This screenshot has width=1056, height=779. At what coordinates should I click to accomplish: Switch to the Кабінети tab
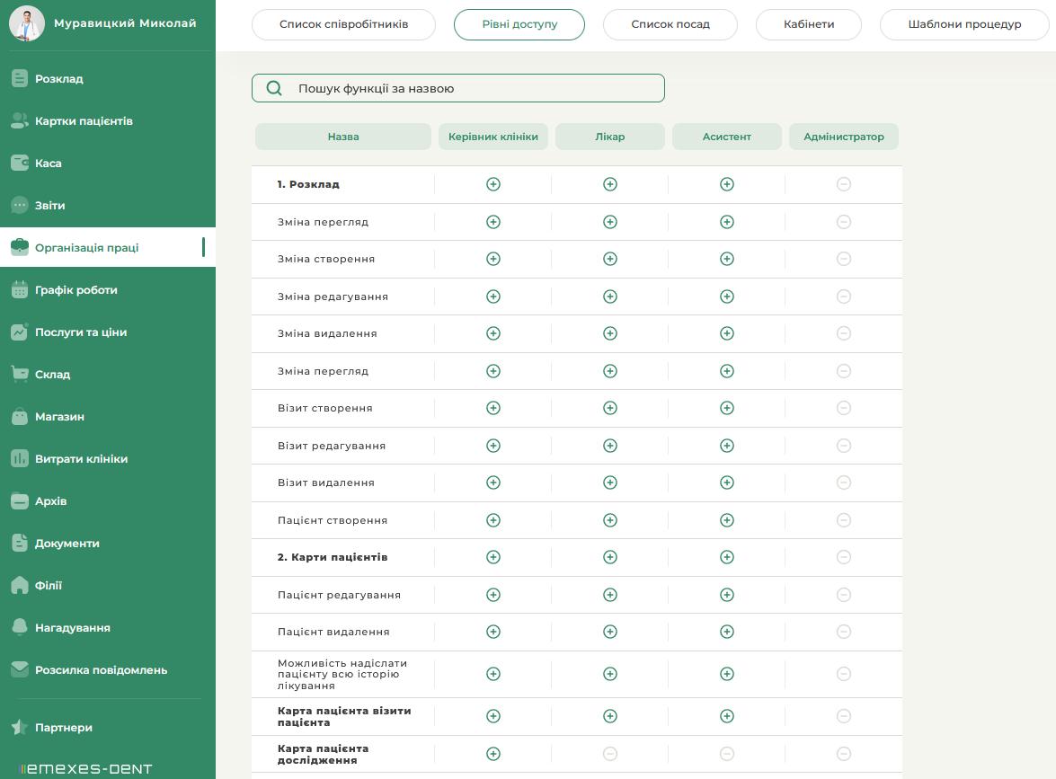pyautogui.click(x=809, y=24)
